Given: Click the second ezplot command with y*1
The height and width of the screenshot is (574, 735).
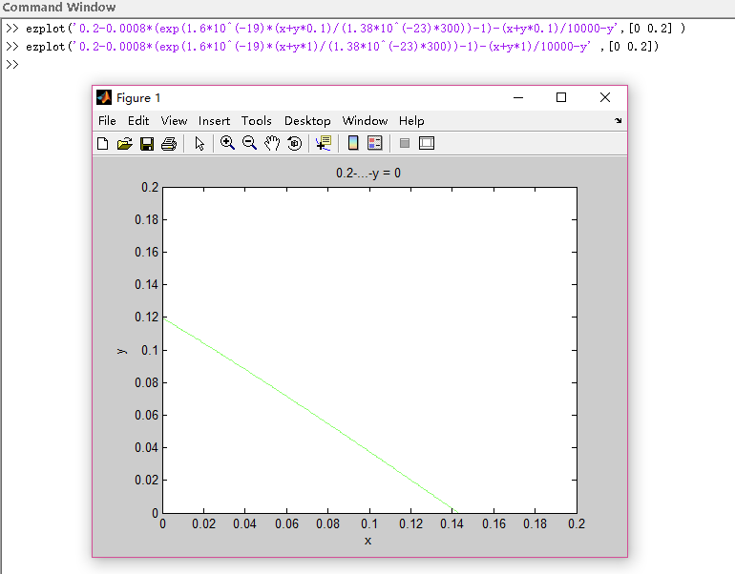Looking at the screenshot, I should (x=342, y=47).
